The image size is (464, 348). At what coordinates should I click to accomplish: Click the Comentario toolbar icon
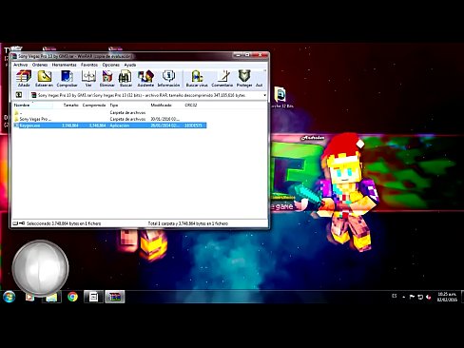222,78
